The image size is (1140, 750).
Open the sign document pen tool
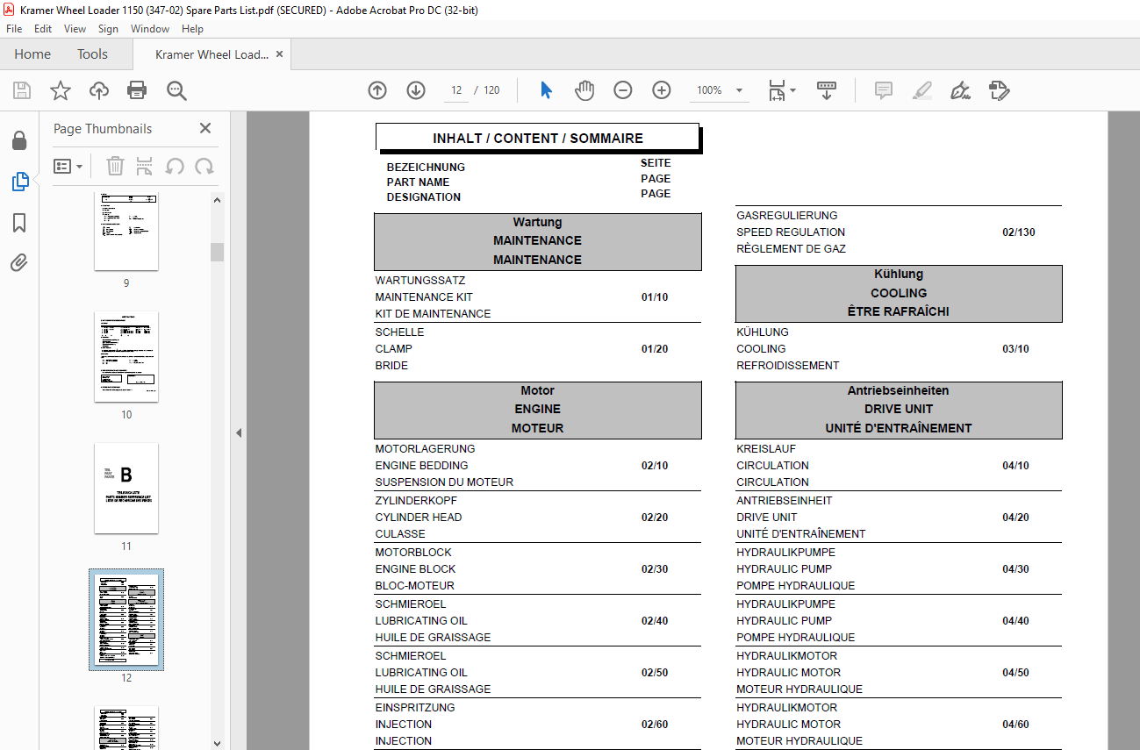(960, 90)
